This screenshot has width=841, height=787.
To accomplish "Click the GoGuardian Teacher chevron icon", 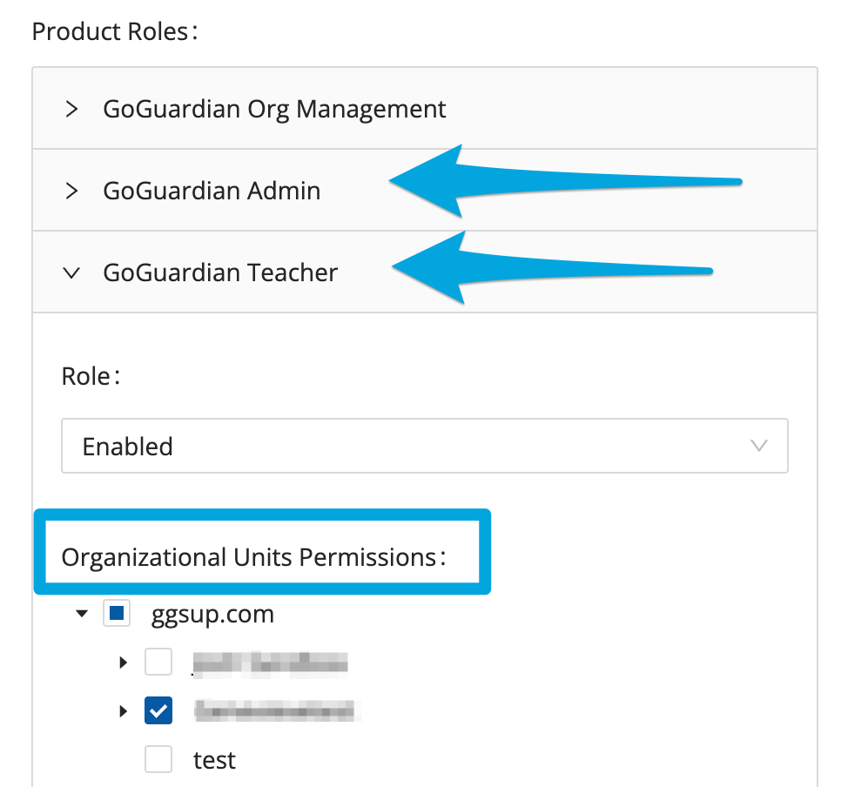I will tap(71, 272).
